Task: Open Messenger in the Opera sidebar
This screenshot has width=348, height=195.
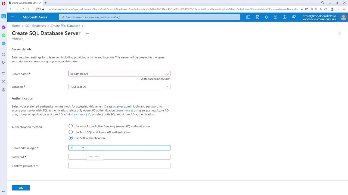Action: [x=4, y=27]
